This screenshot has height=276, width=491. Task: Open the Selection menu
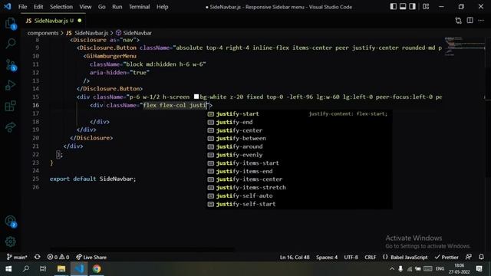(61, 7)
